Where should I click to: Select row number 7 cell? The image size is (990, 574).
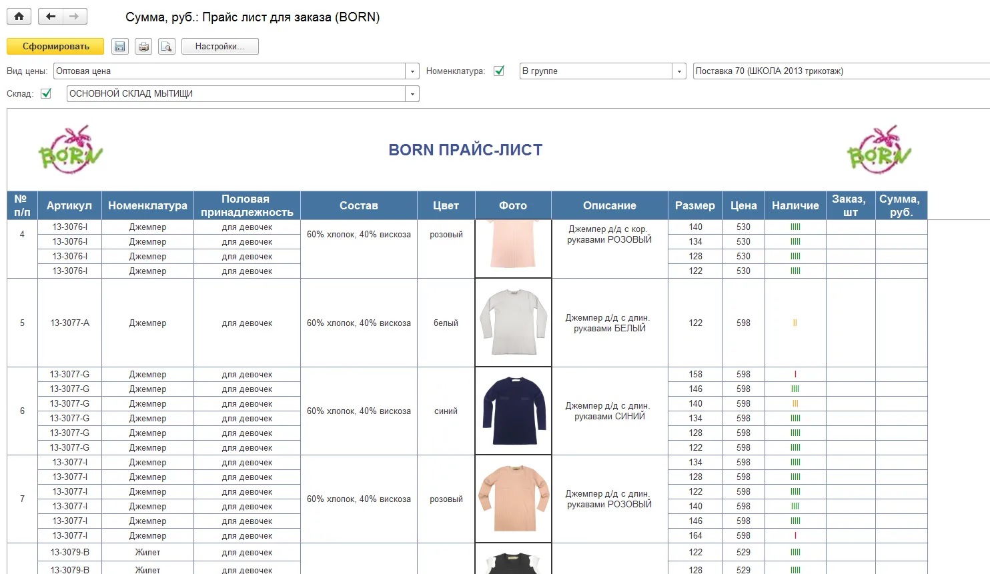[x=22, y=499]
